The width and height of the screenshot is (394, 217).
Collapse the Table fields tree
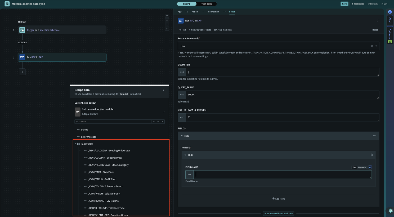[x=75, y=144]
